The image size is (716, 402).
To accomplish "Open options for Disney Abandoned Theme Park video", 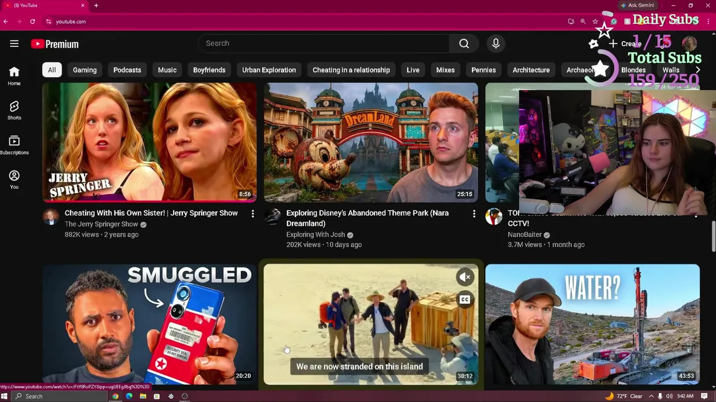I will [x=474, y=214].
